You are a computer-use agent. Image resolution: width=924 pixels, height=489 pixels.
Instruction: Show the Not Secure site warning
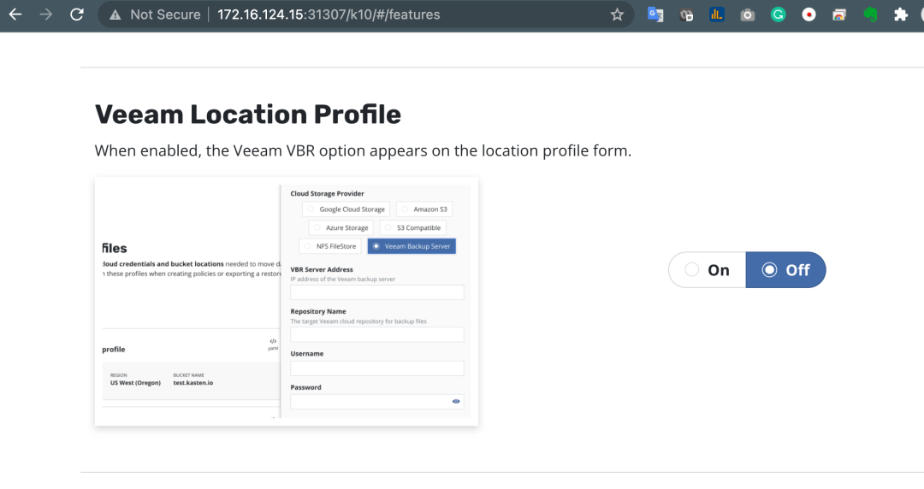tap(154, 15)
